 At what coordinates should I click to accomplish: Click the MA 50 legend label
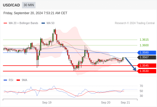(x=51, y=23)
